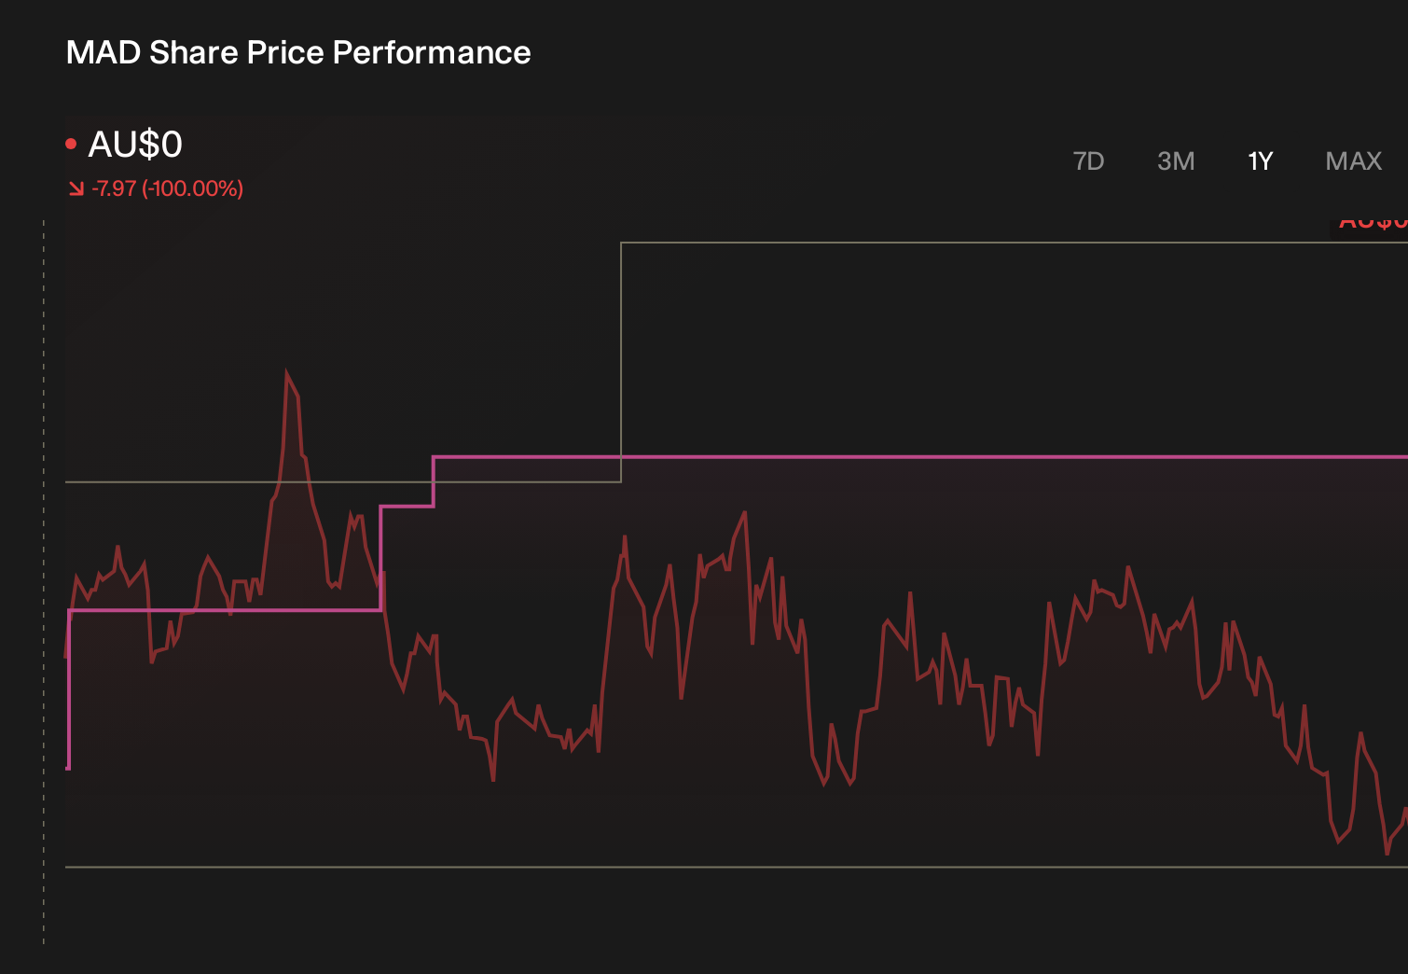Click the dashed vertical axis line
1408x974 pixels.
click(44, 582)
